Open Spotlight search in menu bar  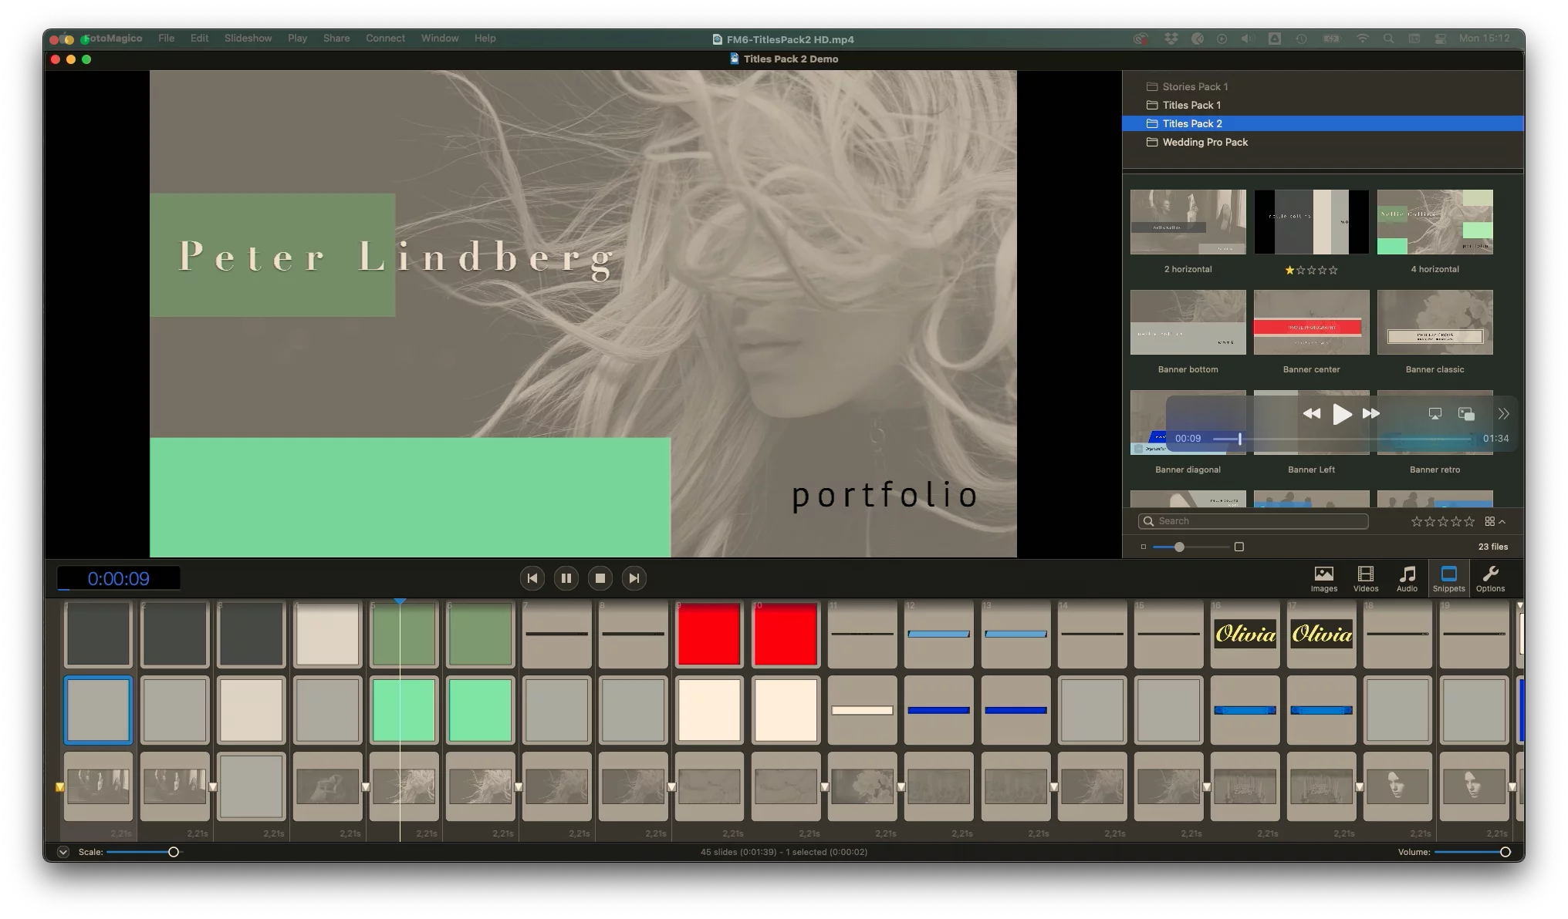tap(1388, 39)
